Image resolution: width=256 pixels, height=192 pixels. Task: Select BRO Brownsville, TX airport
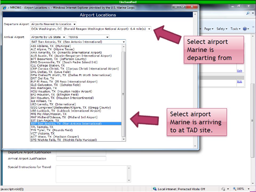76,62
